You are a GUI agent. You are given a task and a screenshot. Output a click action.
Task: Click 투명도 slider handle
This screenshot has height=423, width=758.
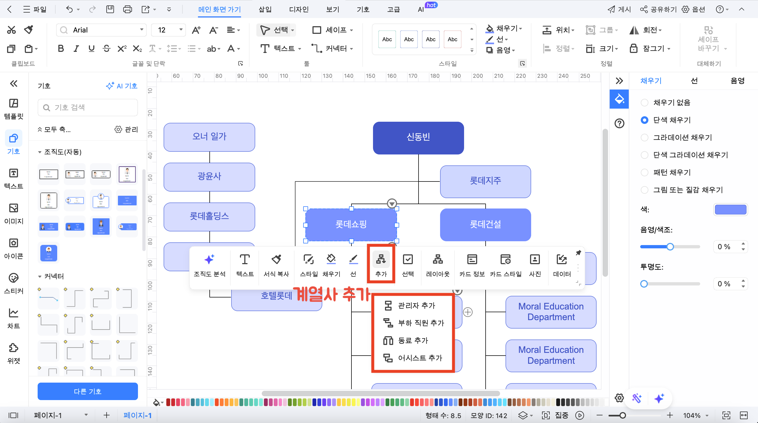[644, 284]
